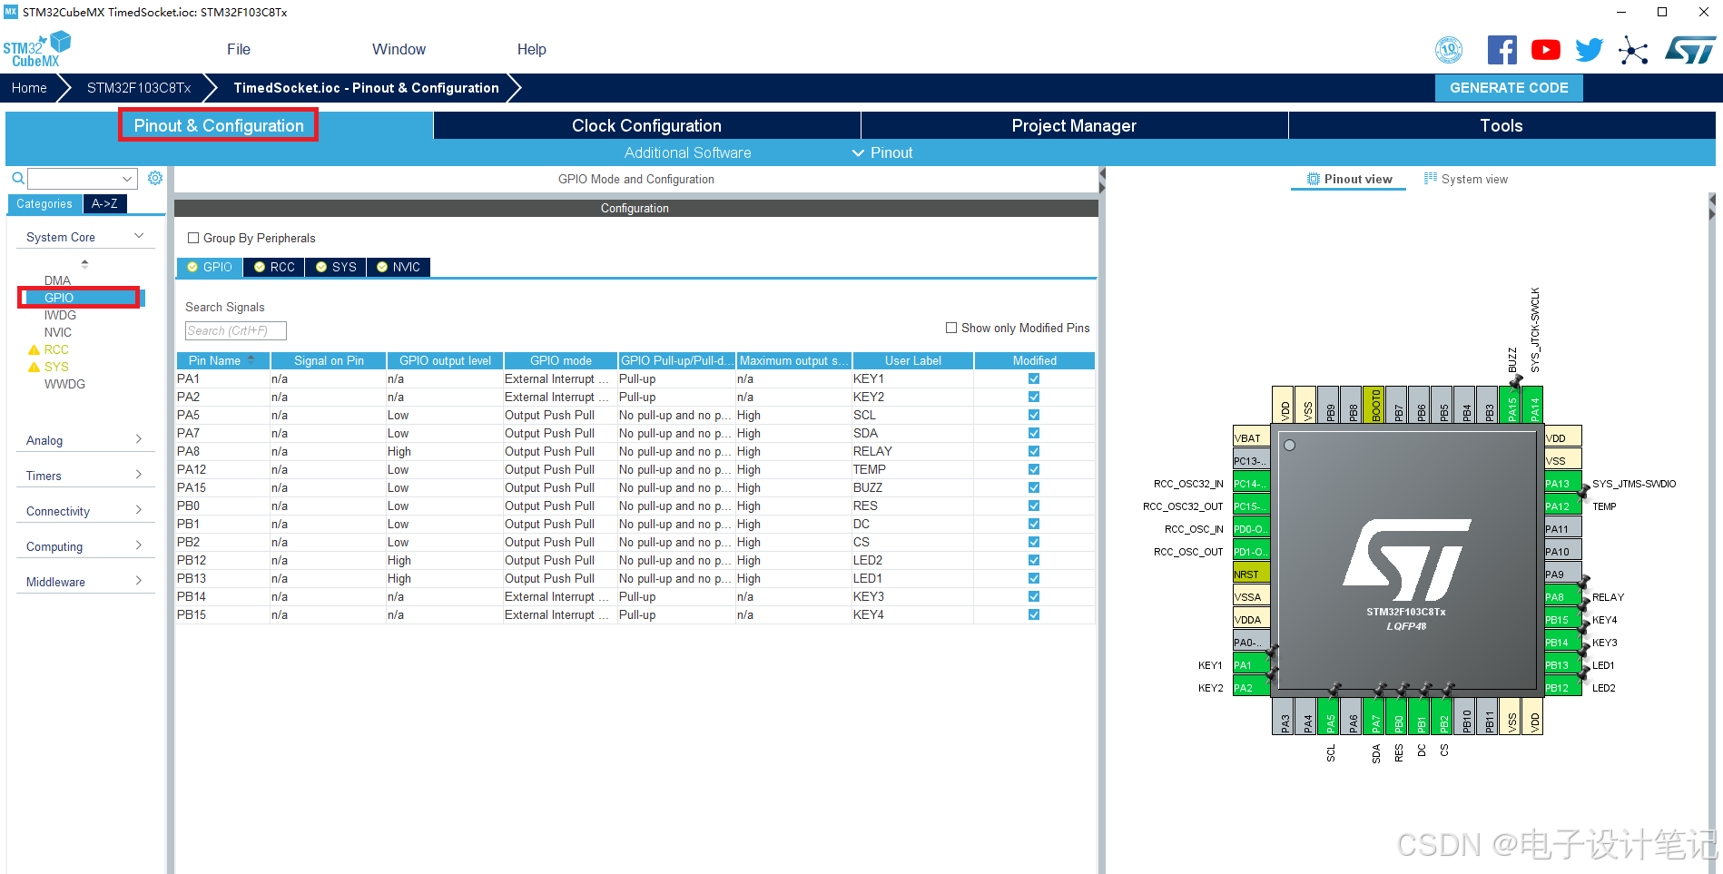Click the Search Signals input field

(x=236, y=330)
